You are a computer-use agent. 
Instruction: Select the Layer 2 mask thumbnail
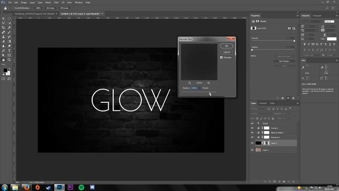pos(266,143)
